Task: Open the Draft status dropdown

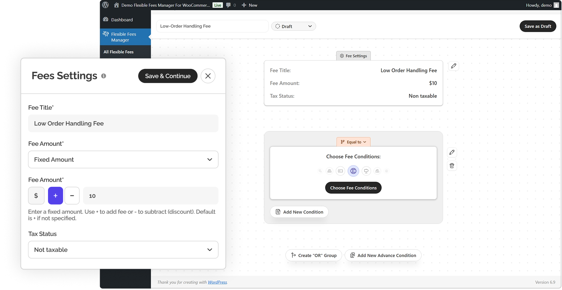Action: [x=293, y=26]
